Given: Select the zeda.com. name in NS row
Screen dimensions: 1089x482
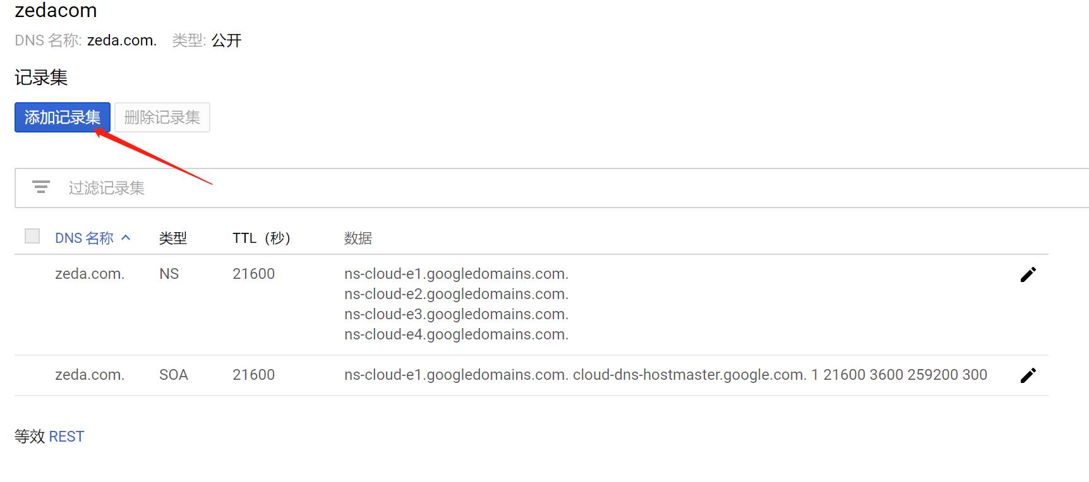Looking at the screenshot, I should (90, 274).
